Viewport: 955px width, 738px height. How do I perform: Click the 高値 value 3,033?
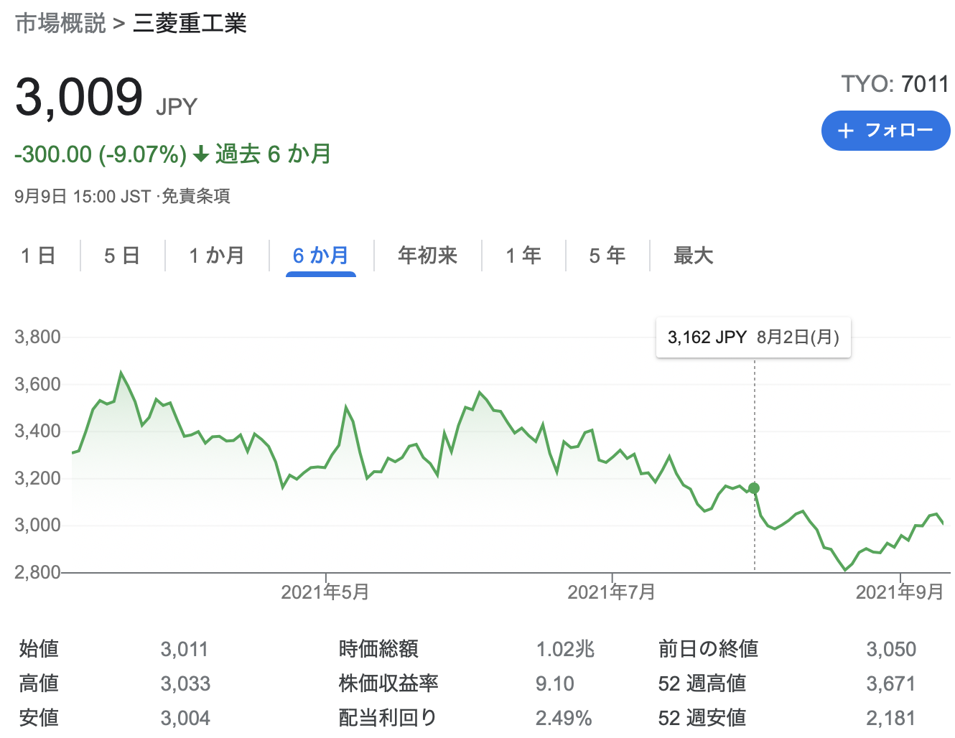(x=185, y=683)
